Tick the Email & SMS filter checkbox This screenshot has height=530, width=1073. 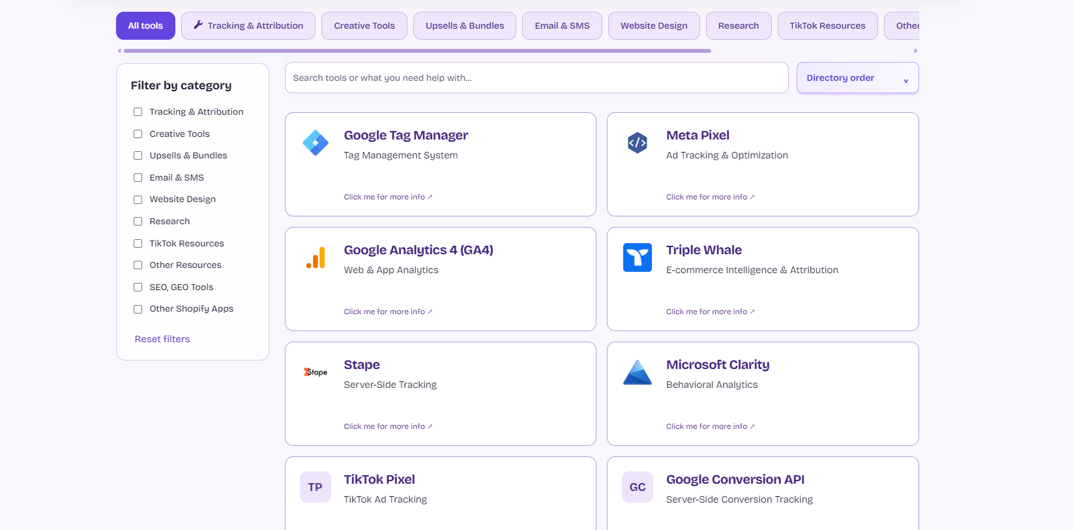(x=138, y=177)
